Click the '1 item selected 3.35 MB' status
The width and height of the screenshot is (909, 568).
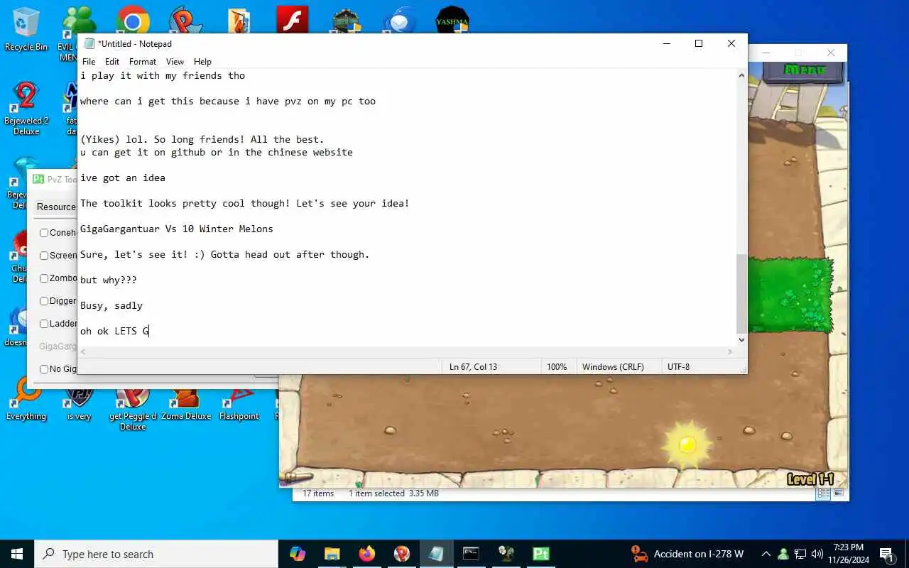pyautogui.click(x=393, y=493)
